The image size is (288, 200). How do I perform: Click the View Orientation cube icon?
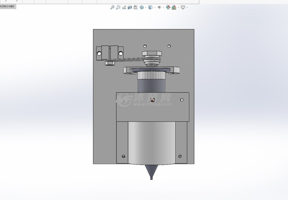pos(142,7)
